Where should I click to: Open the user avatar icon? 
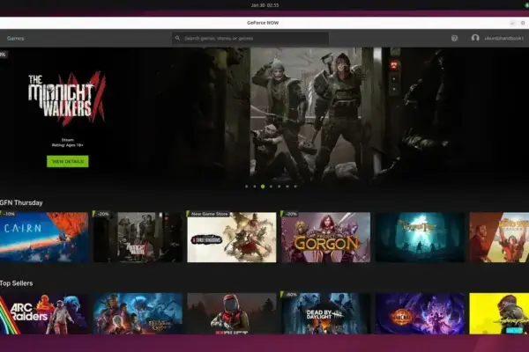(475, 38)
